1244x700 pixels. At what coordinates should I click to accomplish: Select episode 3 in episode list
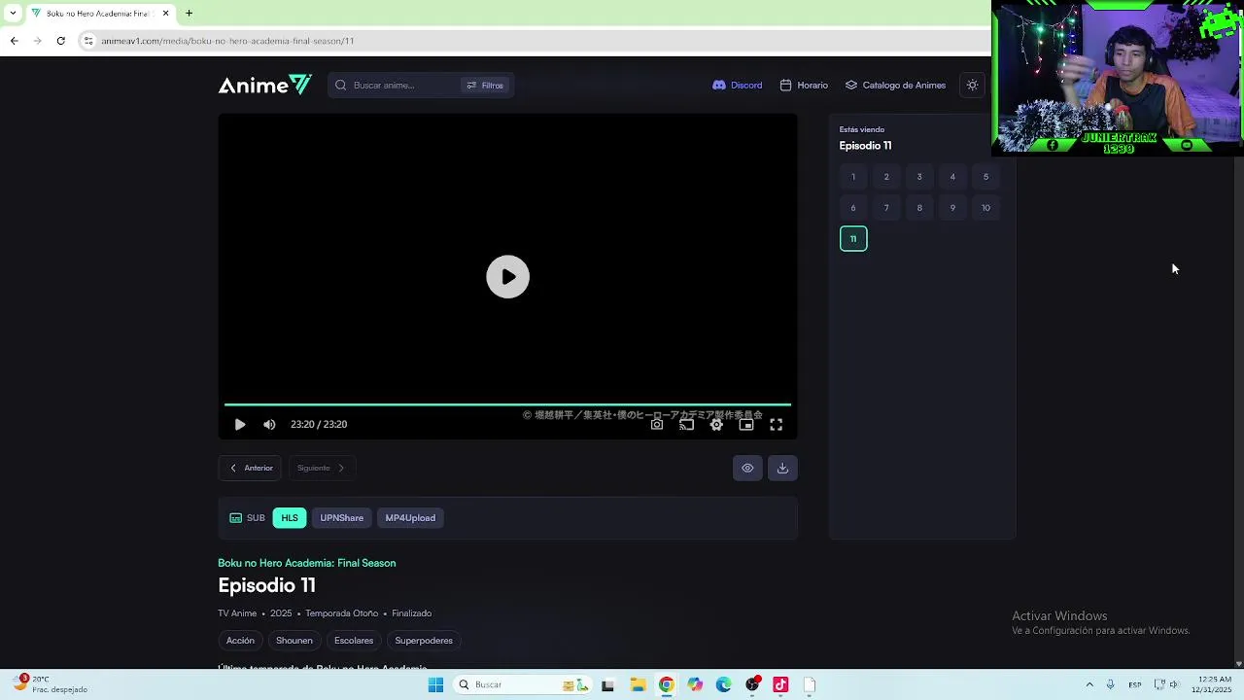[x=919, y=177]
